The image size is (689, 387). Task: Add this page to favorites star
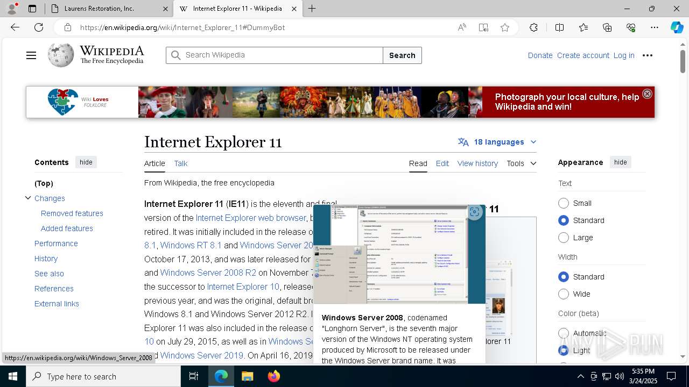click(x=505, y=27)
